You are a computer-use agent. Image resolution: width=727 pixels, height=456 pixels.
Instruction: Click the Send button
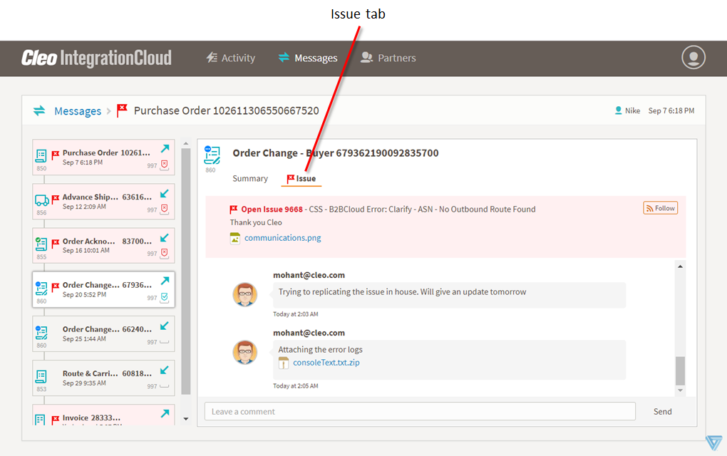point(662,411)
